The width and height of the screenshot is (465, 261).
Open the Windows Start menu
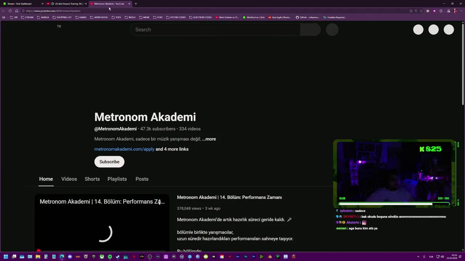5,257
